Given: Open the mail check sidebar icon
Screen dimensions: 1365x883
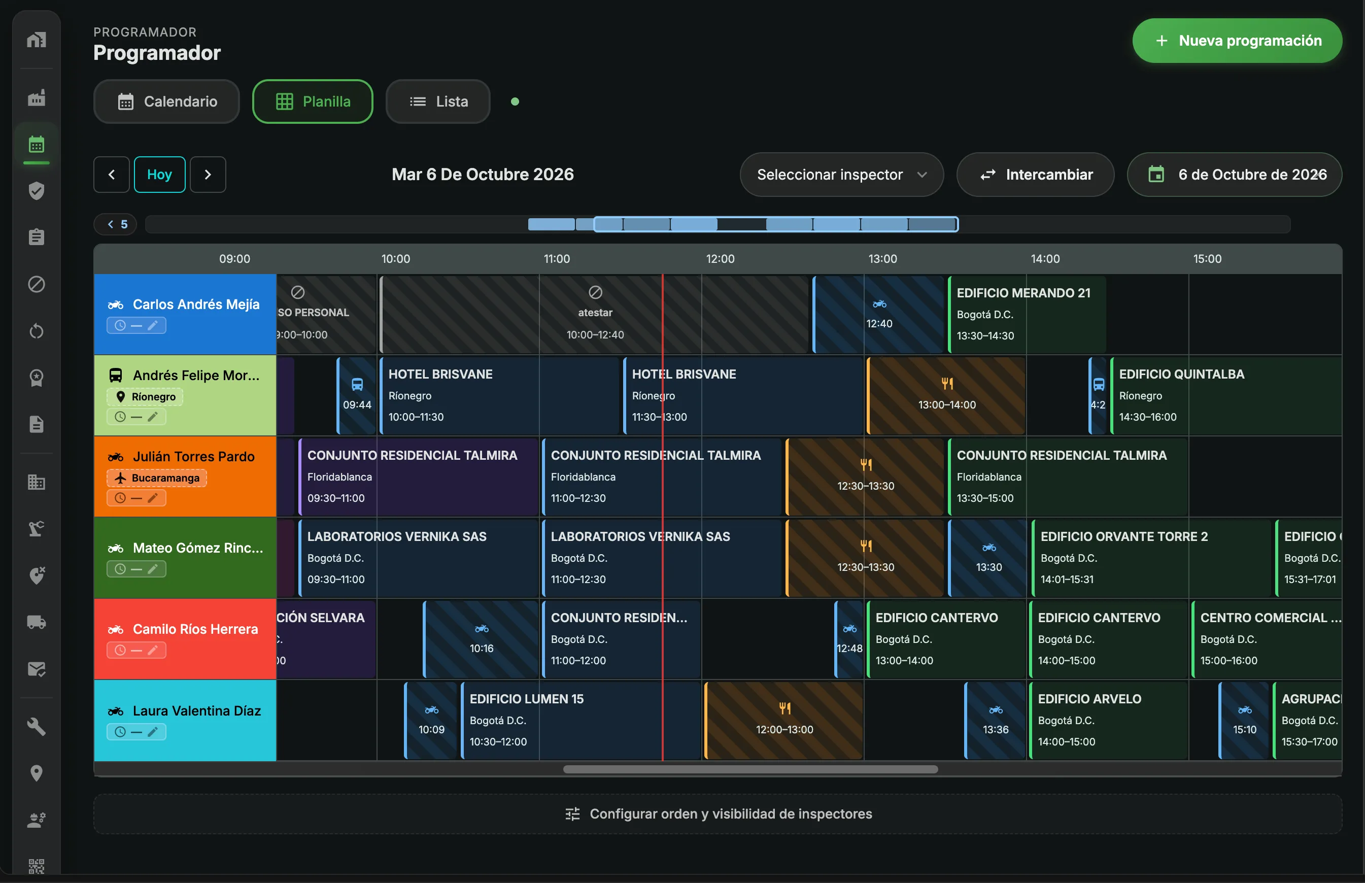Looking at the screenshot, I should pos(36,669).
